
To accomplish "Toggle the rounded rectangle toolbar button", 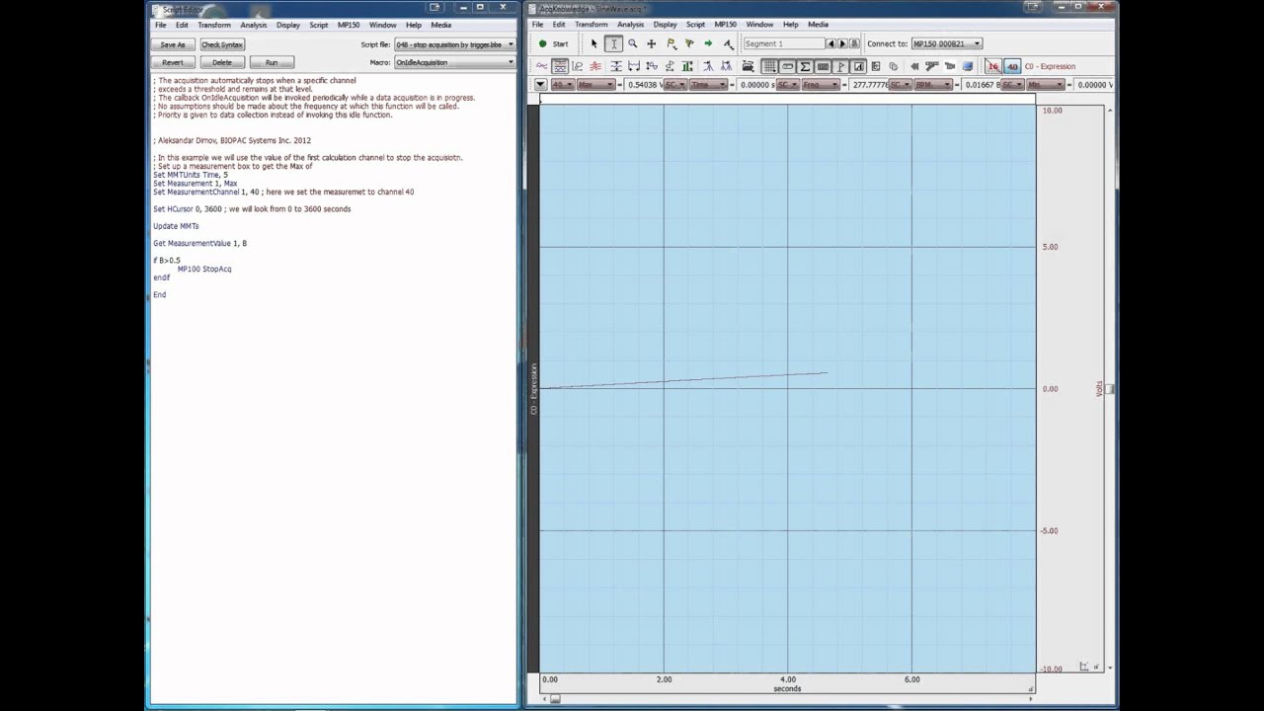I will 787,66.
